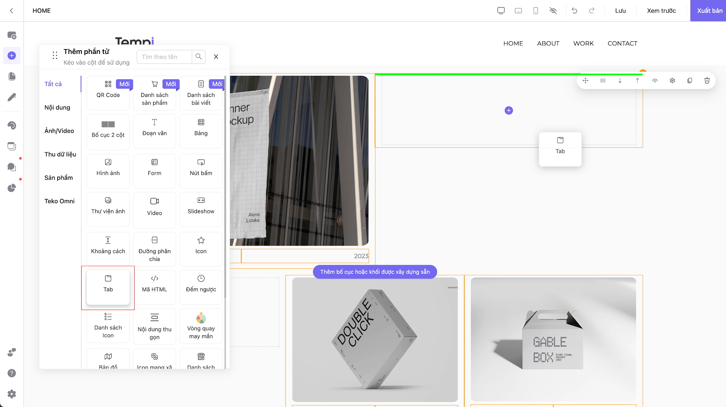Image resolution: width=726 pixels, height=407 pixels.
Task: Select the Ảnh/Video menu category
Action: pyautogui.click(x=59, y=131)
